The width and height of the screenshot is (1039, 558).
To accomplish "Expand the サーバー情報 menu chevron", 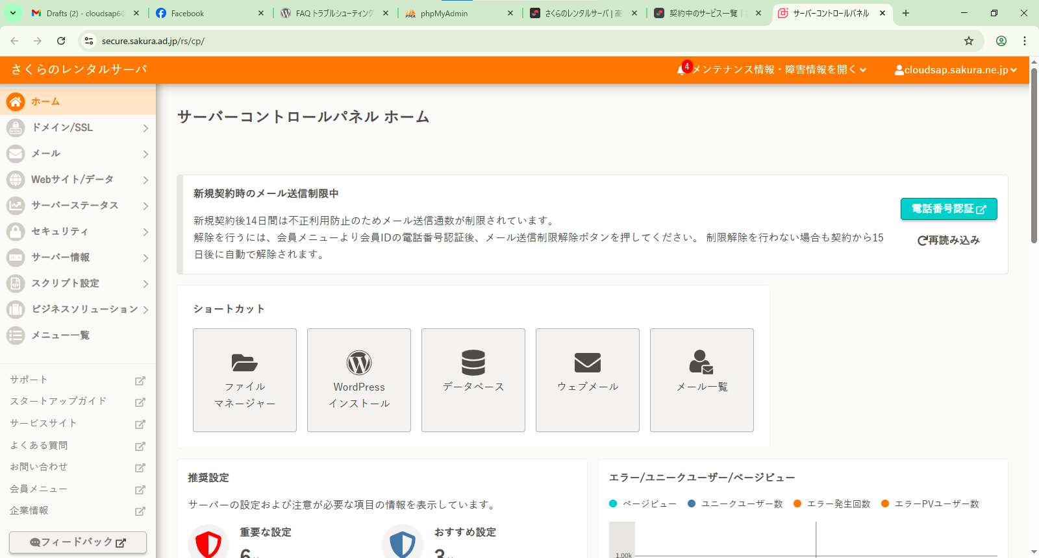I will pos(145,258).
